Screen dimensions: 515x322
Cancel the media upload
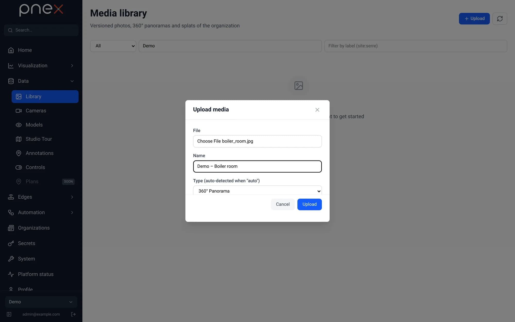pos(283,204)
